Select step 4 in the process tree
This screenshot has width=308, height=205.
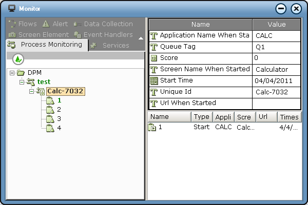59,128
